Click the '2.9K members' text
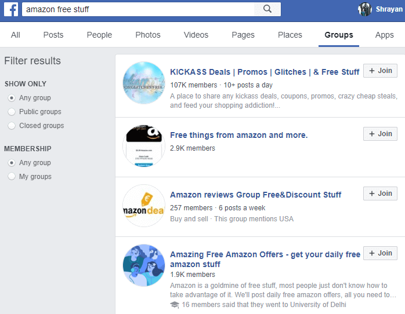This screenshot has height=314, width=405. [x=193, y=148]
